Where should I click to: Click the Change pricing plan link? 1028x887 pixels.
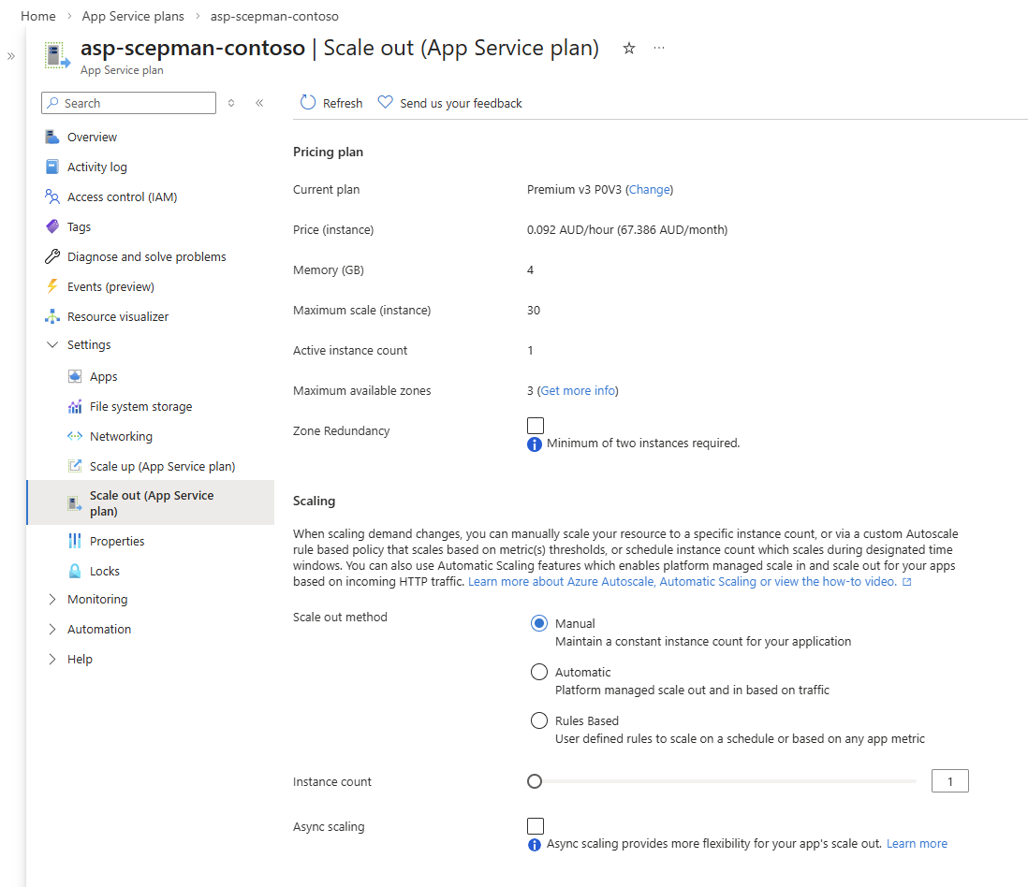click(x=649, y=189)
